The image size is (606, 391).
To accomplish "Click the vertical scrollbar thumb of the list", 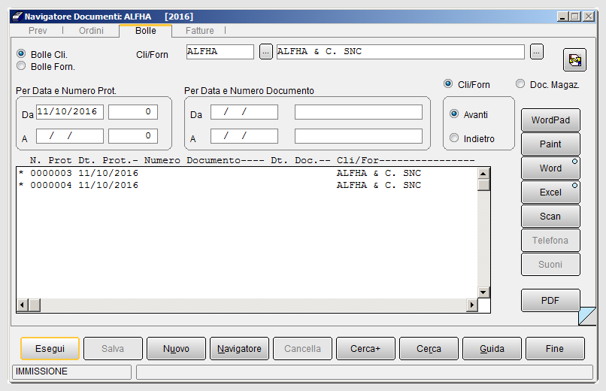I will [483, 185].
